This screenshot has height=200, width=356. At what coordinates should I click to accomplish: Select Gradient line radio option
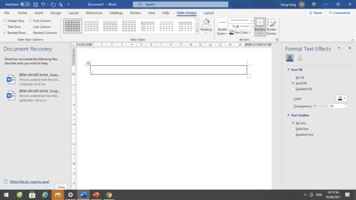(293, 135)
